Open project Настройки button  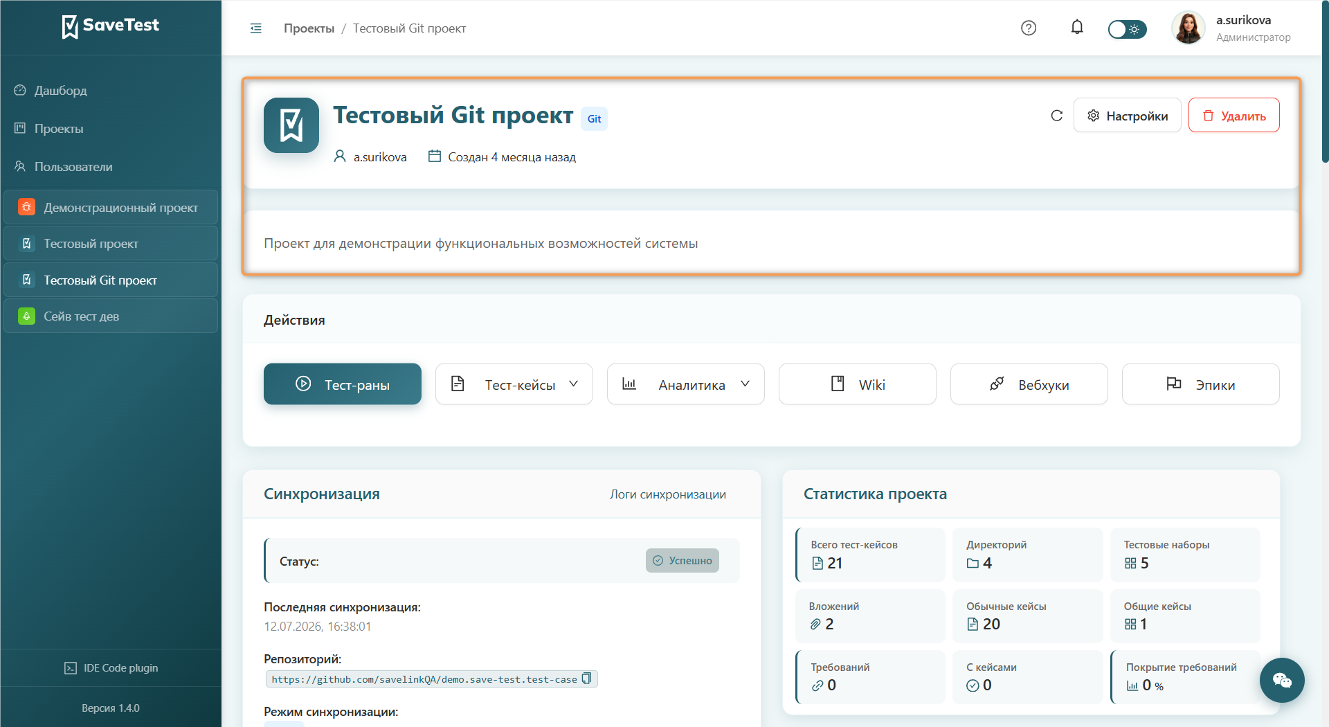click(x=1127, y=116)
